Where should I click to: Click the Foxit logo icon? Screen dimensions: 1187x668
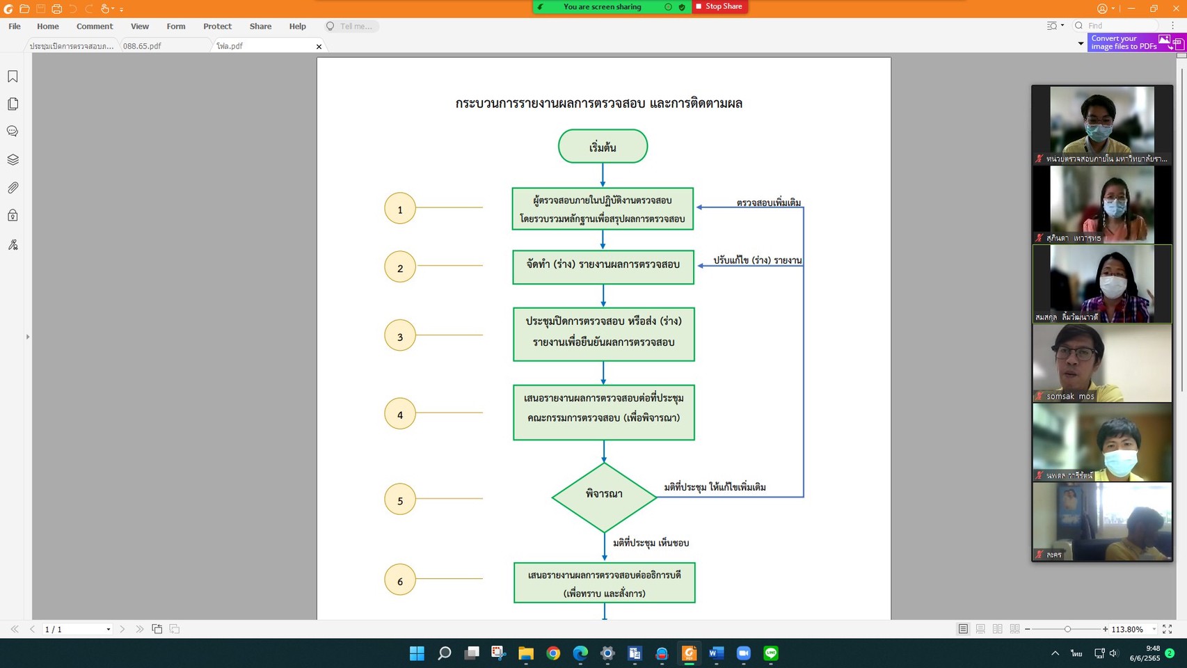[8, 9]
